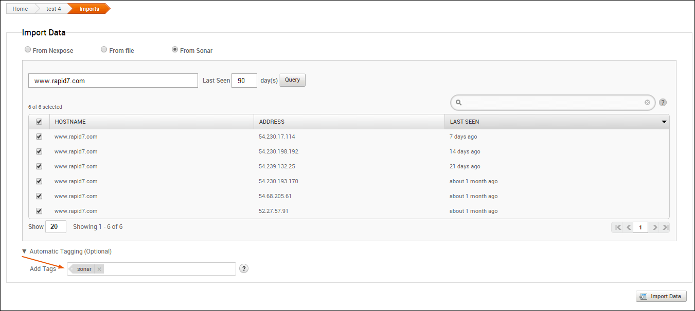Click the search help question mark icon

click(x=663, y=102)
